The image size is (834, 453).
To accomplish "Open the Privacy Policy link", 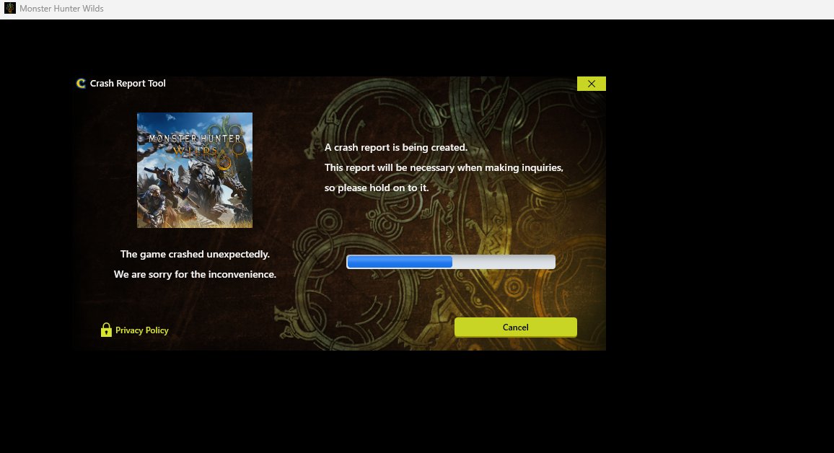I will (142, 330).
